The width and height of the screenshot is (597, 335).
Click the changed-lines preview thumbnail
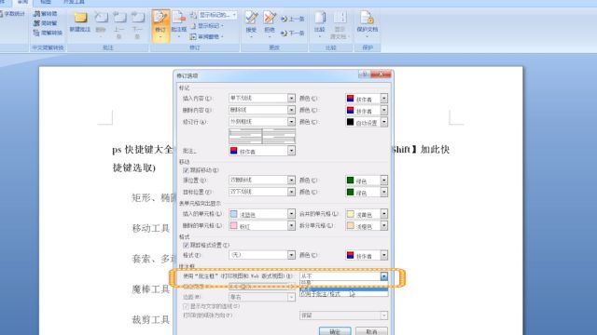[262, 136]
